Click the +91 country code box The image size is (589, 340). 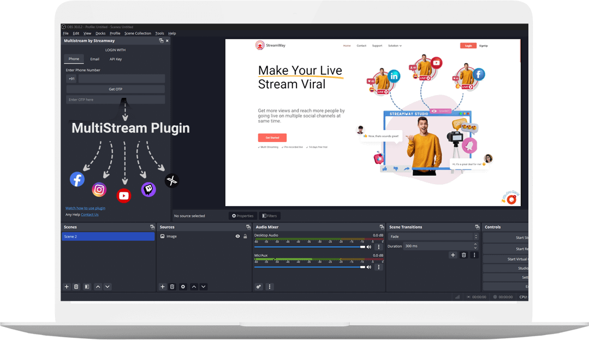click(72, 79)
